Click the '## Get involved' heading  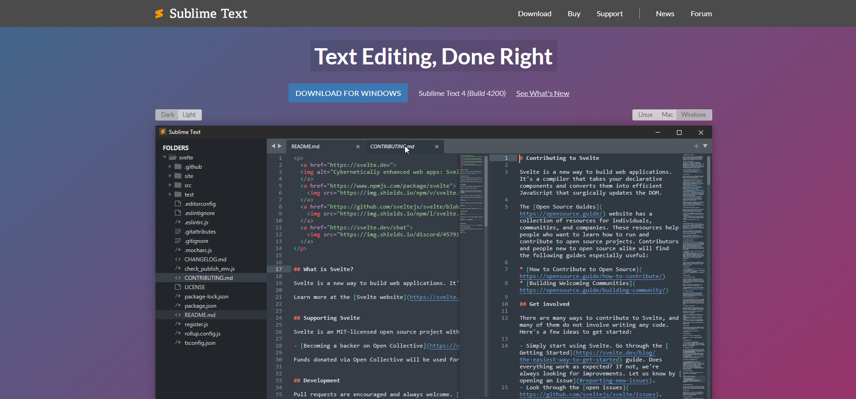544,304
